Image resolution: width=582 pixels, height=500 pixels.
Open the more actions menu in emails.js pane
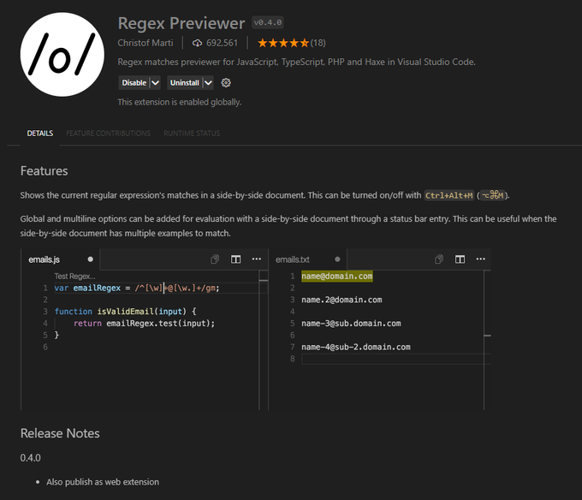click(x=257, y=259)
